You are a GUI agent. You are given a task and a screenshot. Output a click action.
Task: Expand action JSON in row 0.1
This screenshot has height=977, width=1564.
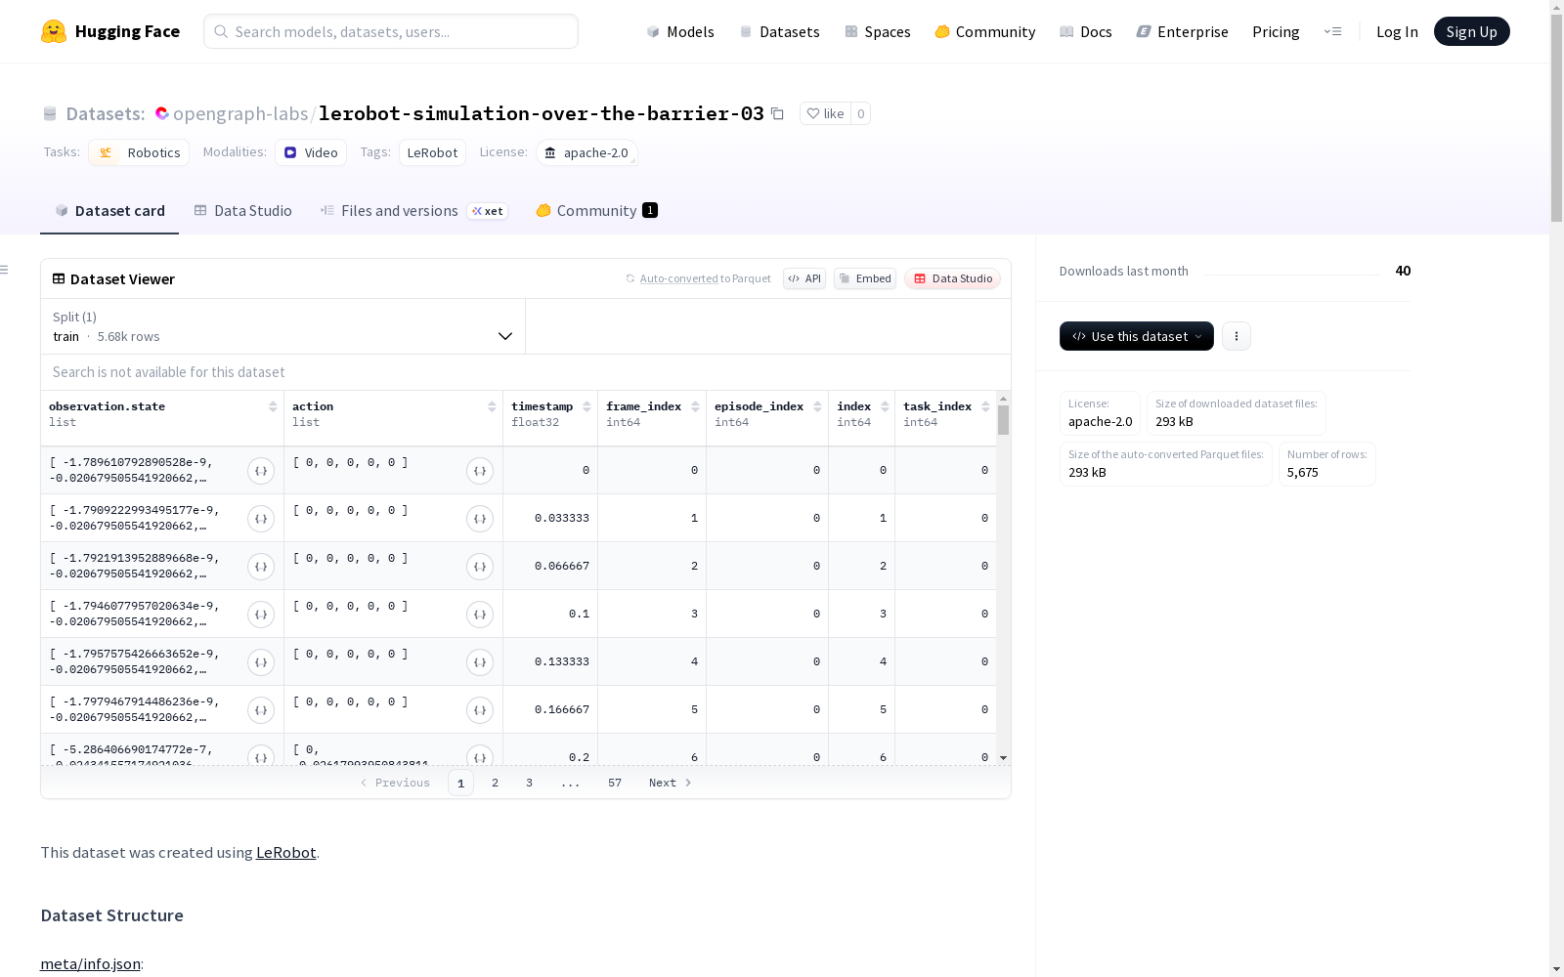coord(480,615)
